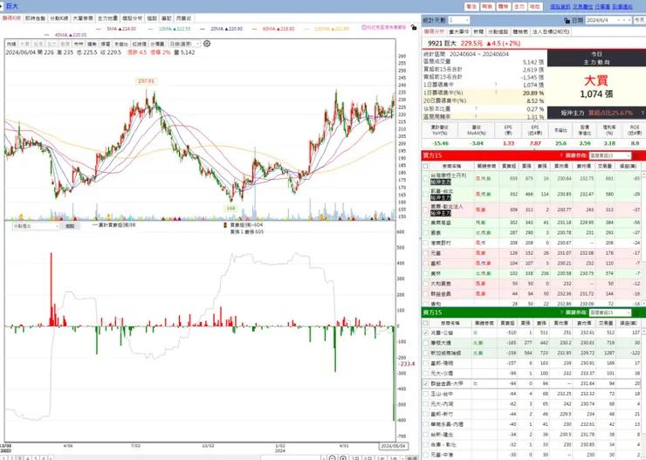
Task: Click 到價通知 link in top bar
Action: pyautogui.click(x=622, y=7)
